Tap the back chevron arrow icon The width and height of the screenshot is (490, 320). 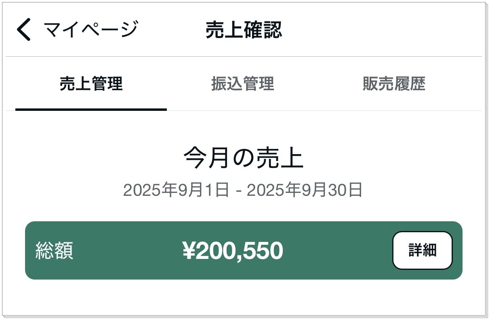pos(24,30)
